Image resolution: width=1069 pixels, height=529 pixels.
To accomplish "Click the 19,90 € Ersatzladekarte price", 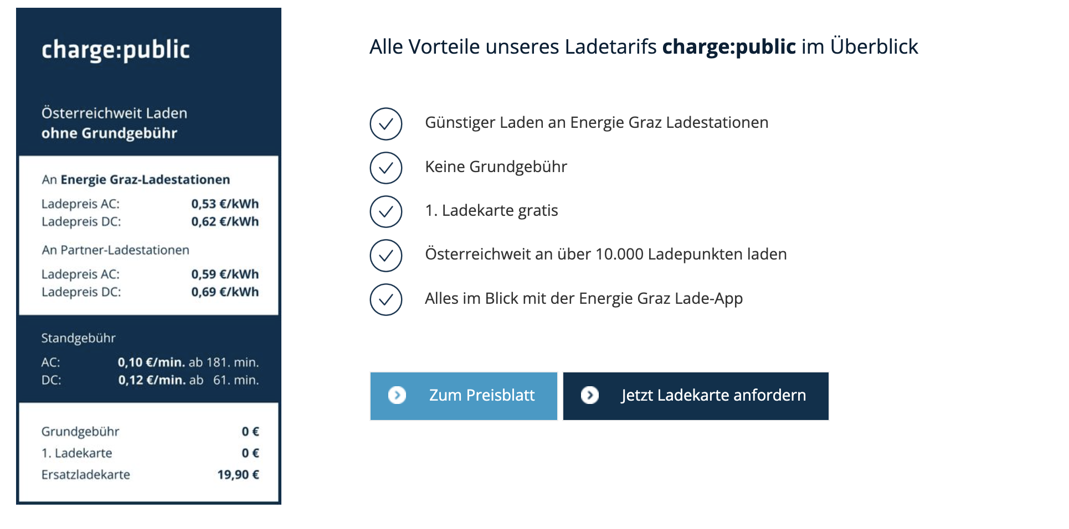I will point(238,474).
